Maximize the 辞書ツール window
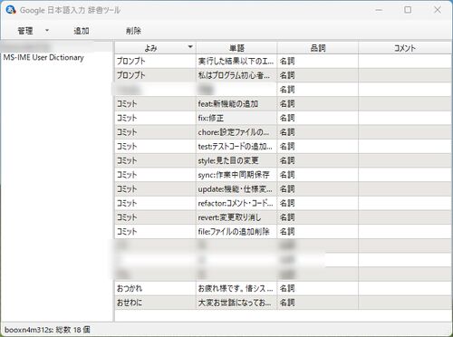Screen dimensions: 453x337 pyautogui.click(x=408, y=10)
